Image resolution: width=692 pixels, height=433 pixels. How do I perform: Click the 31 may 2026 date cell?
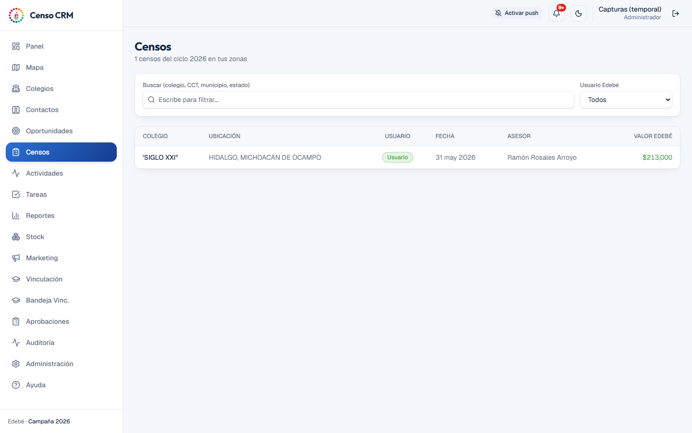click(456, 157)
